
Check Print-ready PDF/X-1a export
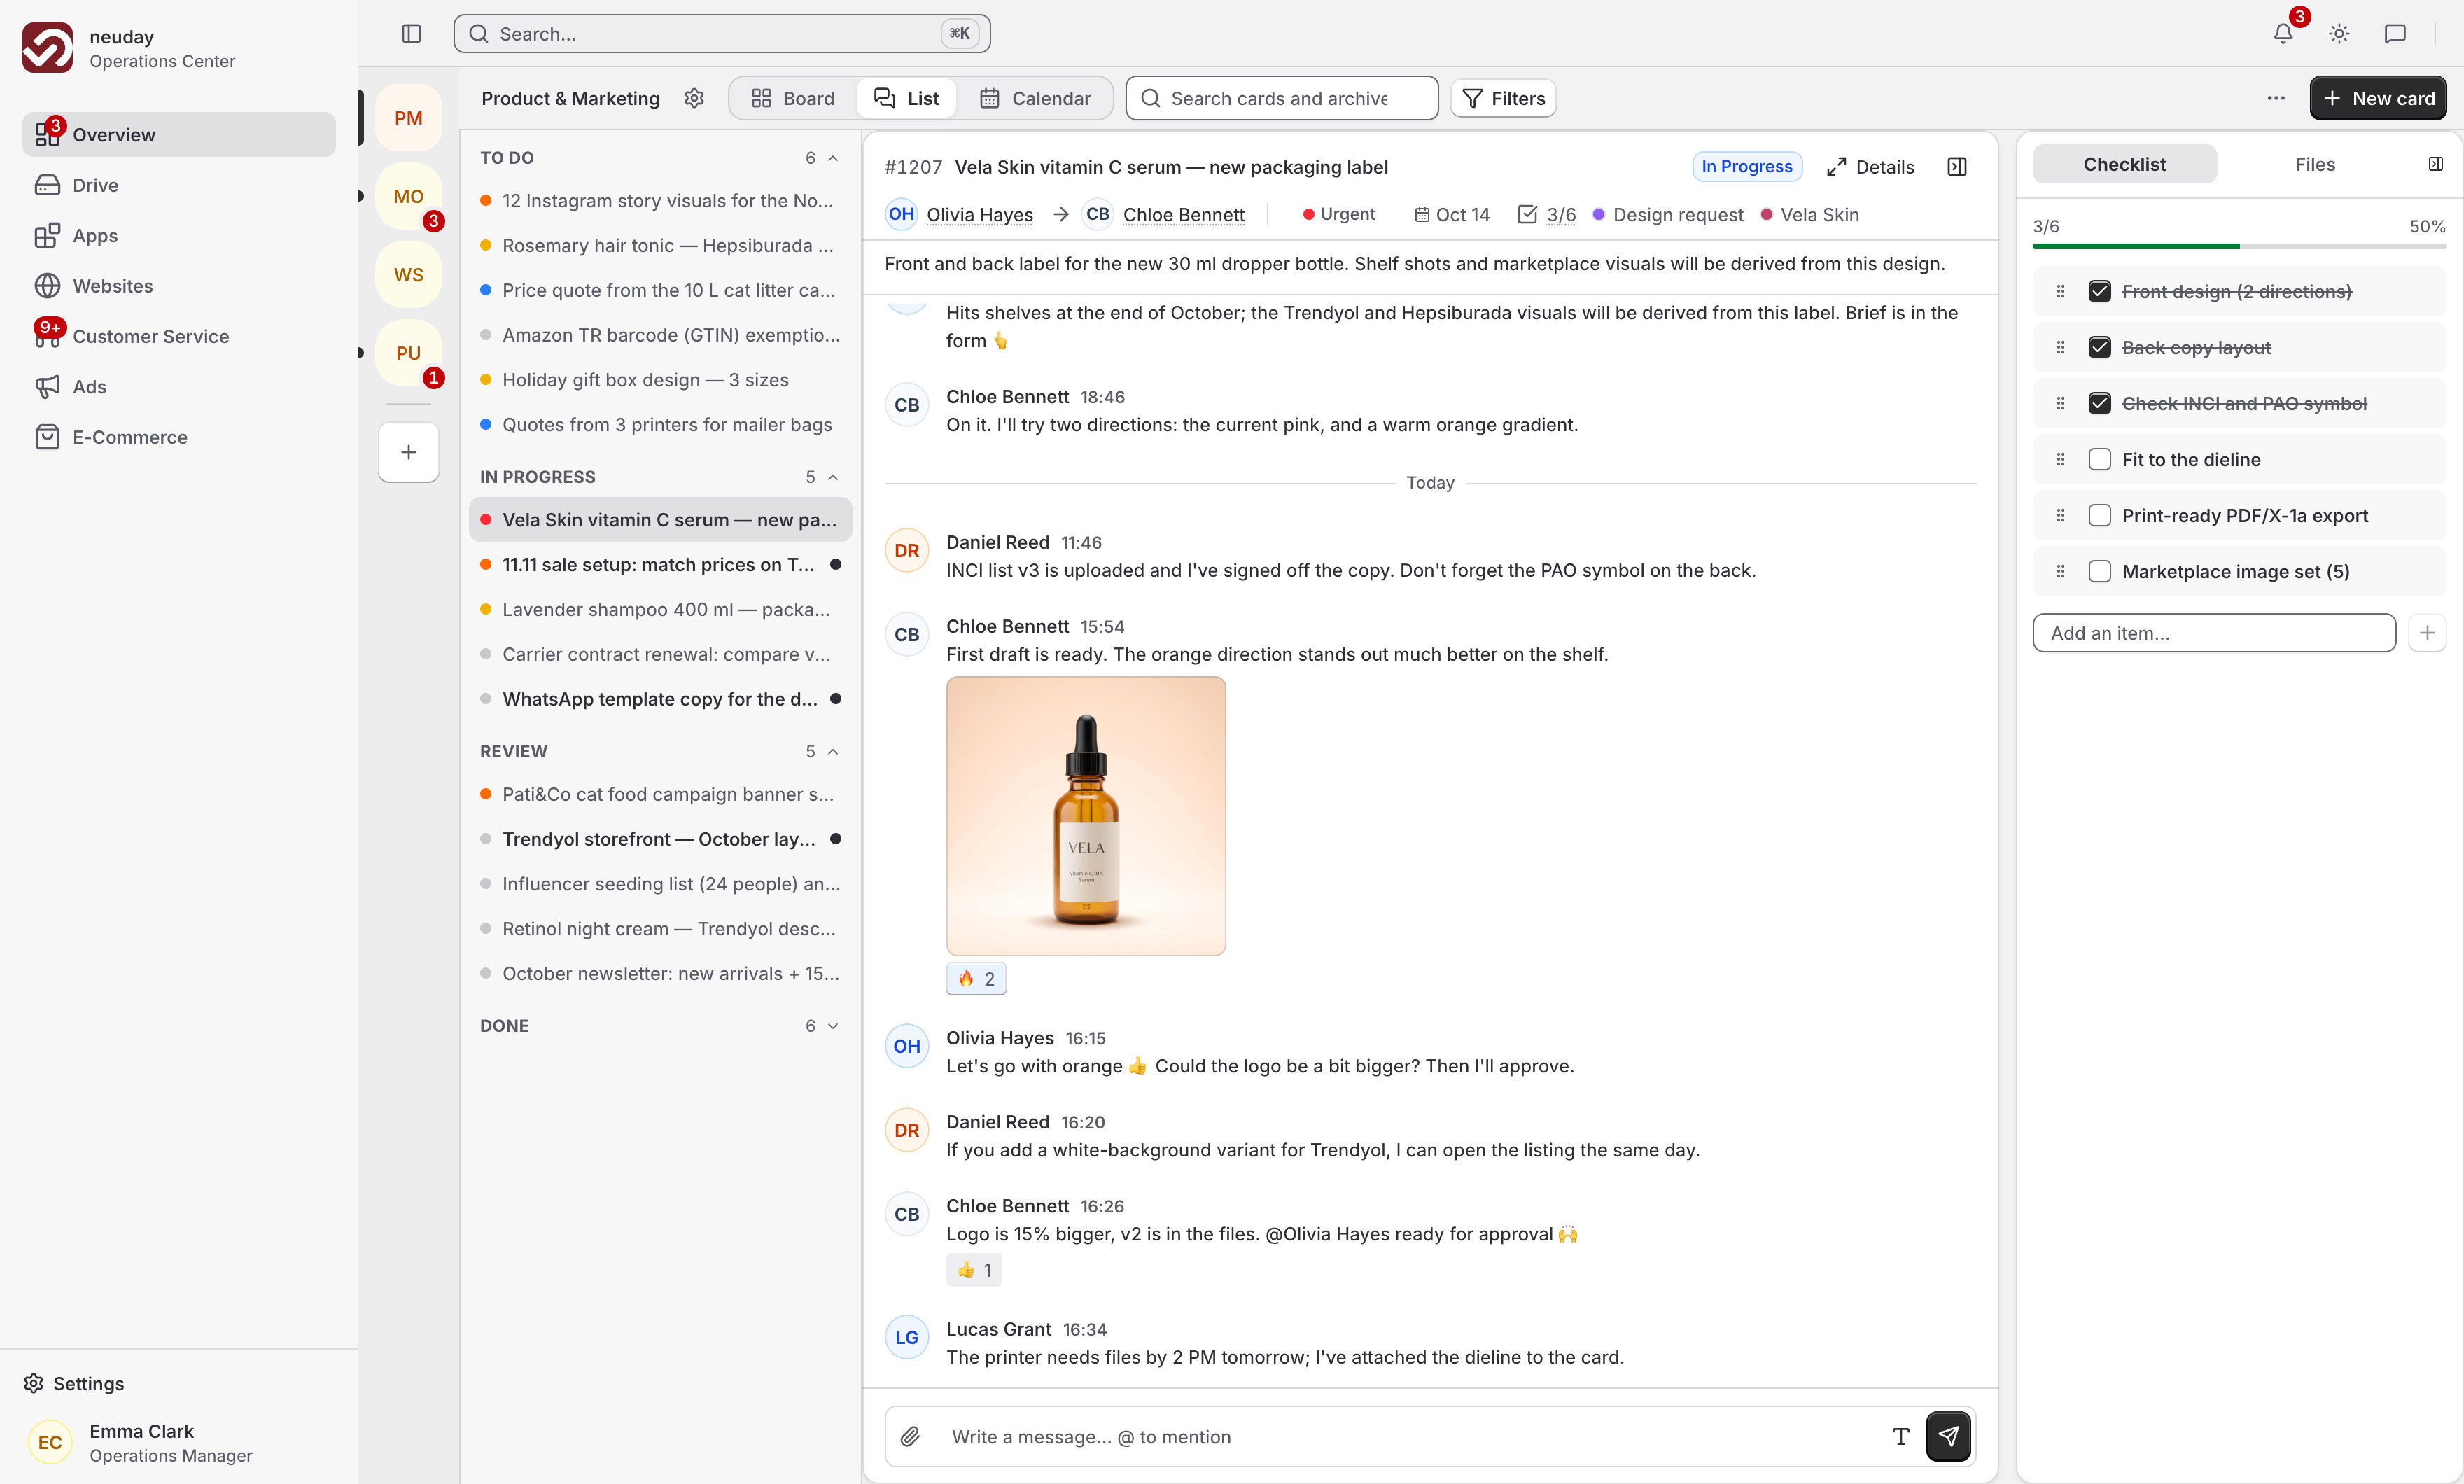(x=2099, y=516)
